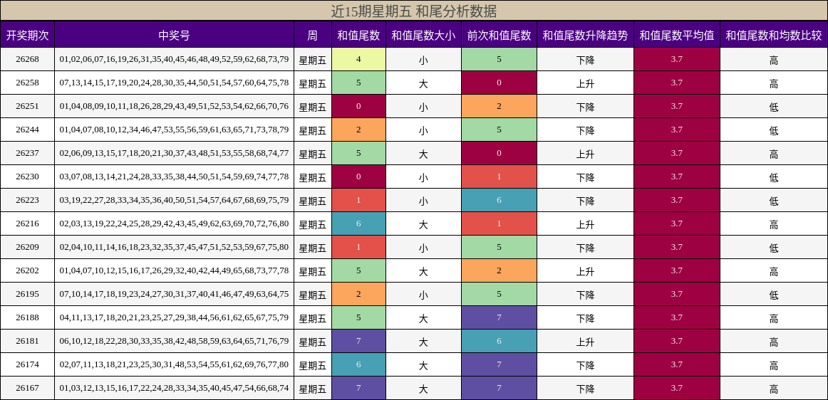The image size is (828, 400).
Task: Click the red 和值尾数 cell 1 in row 26223
Action: [358, 200]
